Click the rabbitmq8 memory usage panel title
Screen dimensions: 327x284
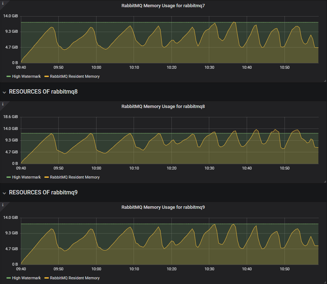point(163,106)
